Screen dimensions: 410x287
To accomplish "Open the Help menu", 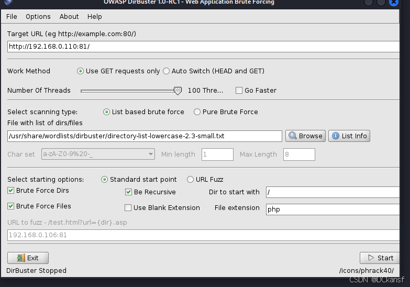I will (x=94, y=16).
